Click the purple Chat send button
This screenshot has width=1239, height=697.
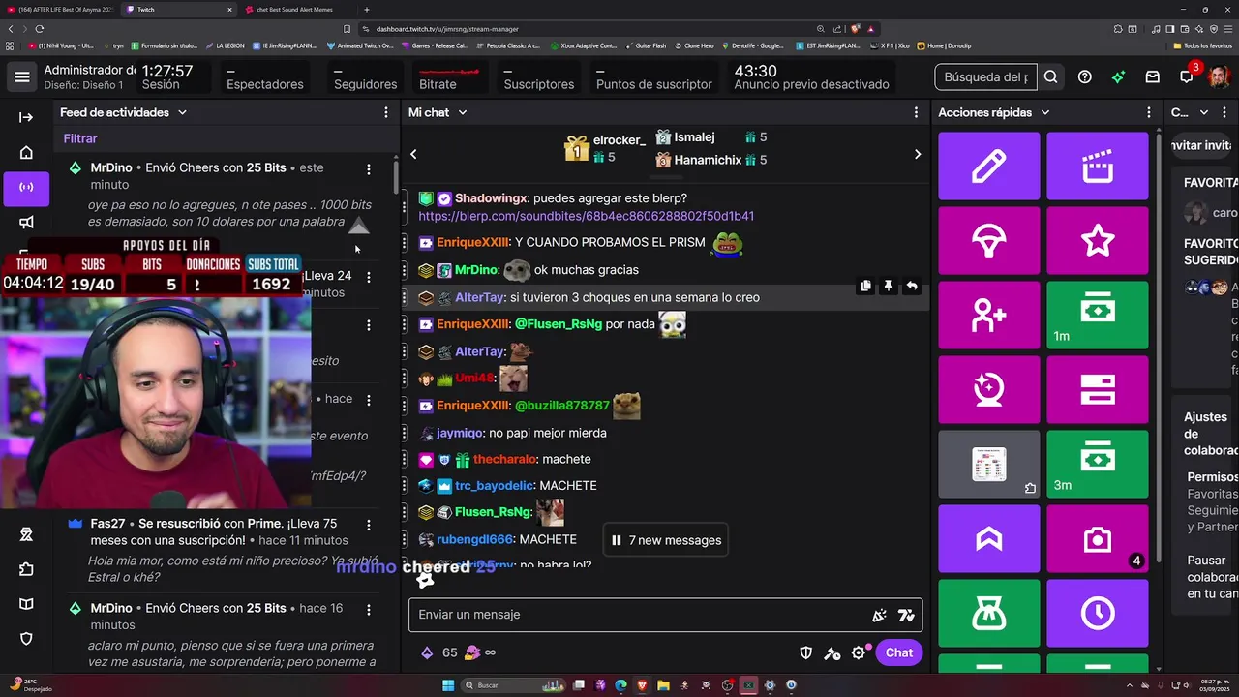[899, 652]
